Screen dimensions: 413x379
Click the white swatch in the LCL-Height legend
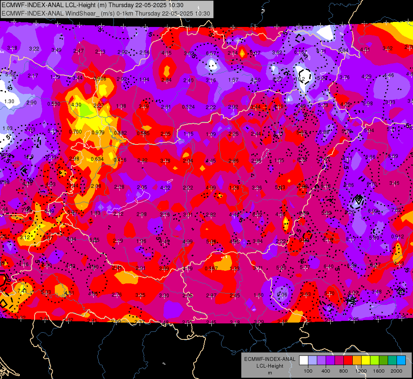tap(304, 360)
